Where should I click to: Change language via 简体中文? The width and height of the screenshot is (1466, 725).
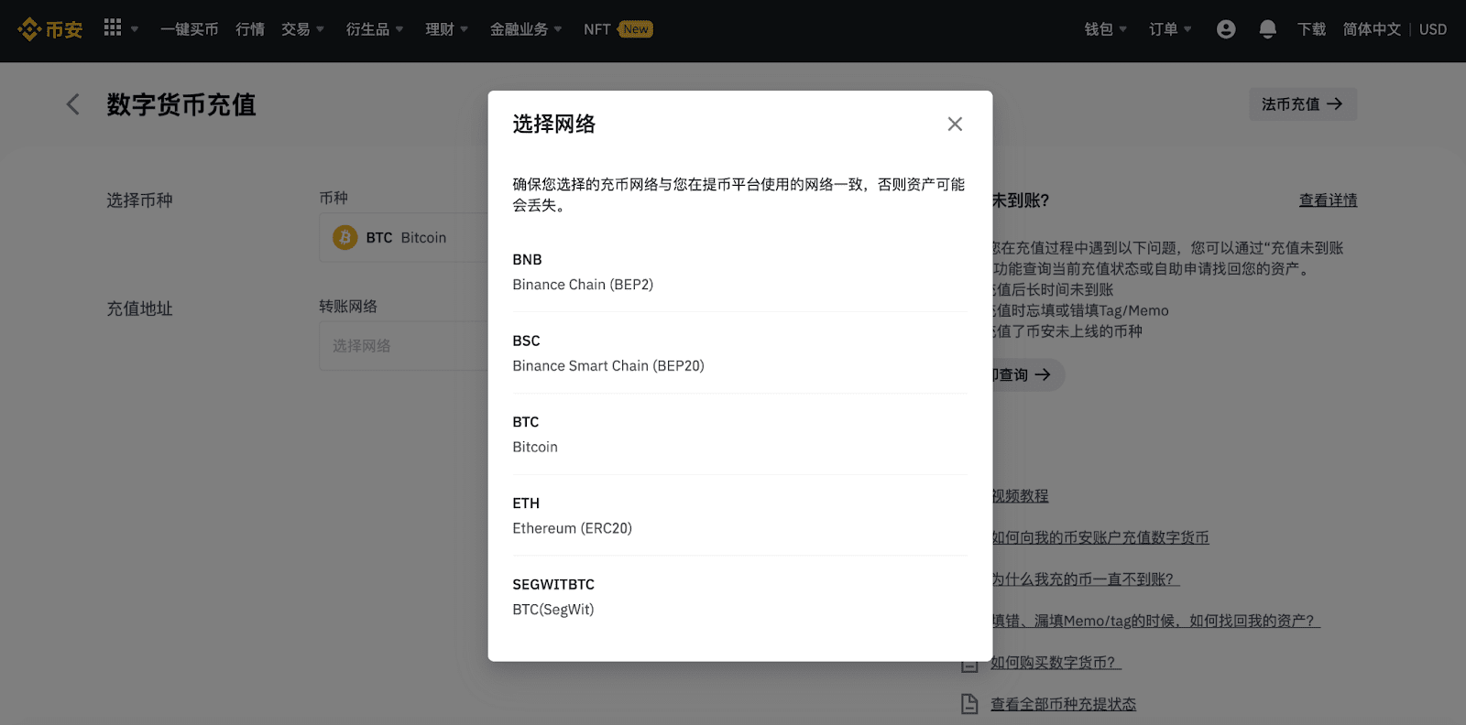click(x=1372, y=29)
